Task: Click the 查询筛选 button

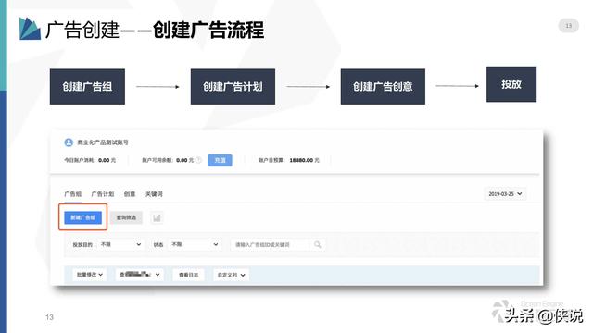Action: coord(126,217)
